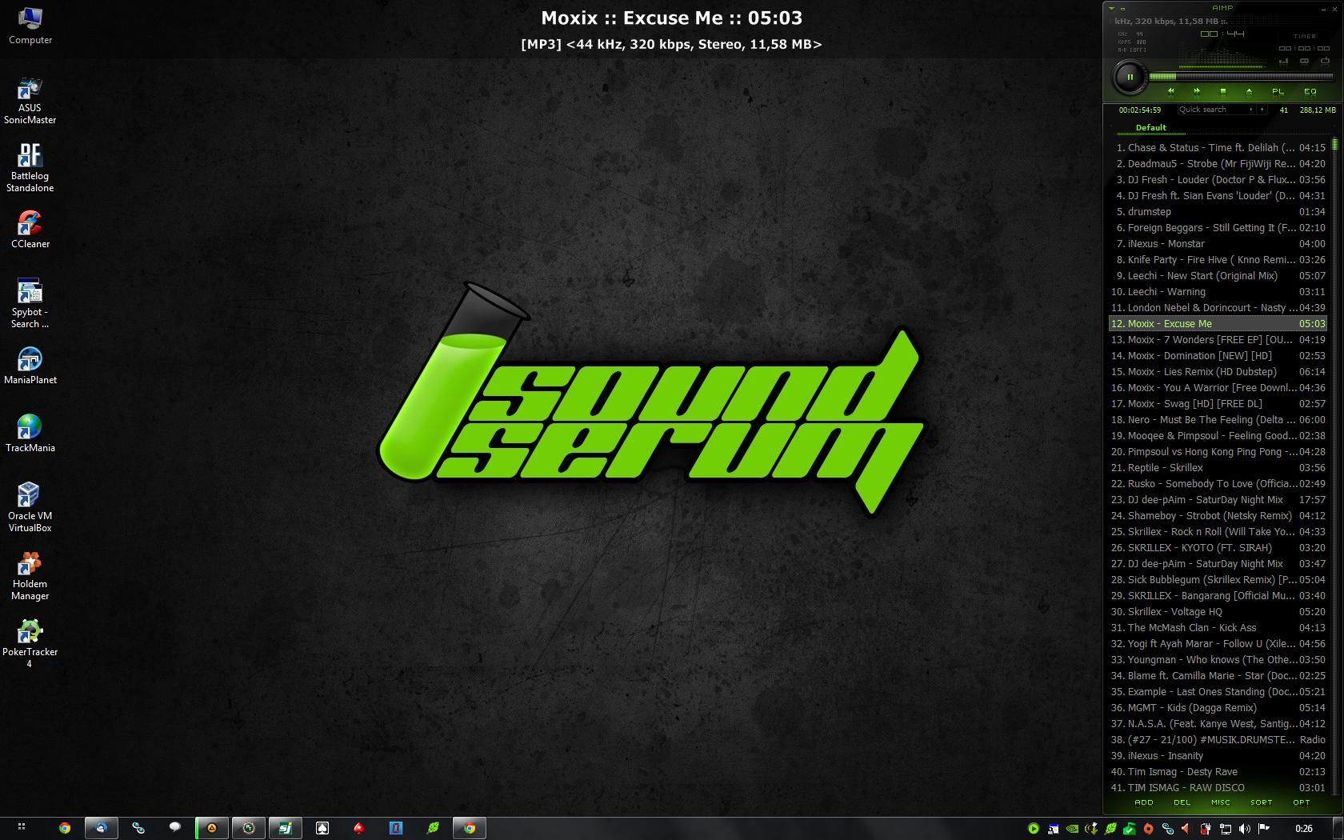
Task: Click the TIMER label in AIMP
Action: (x=1304, y=37)
